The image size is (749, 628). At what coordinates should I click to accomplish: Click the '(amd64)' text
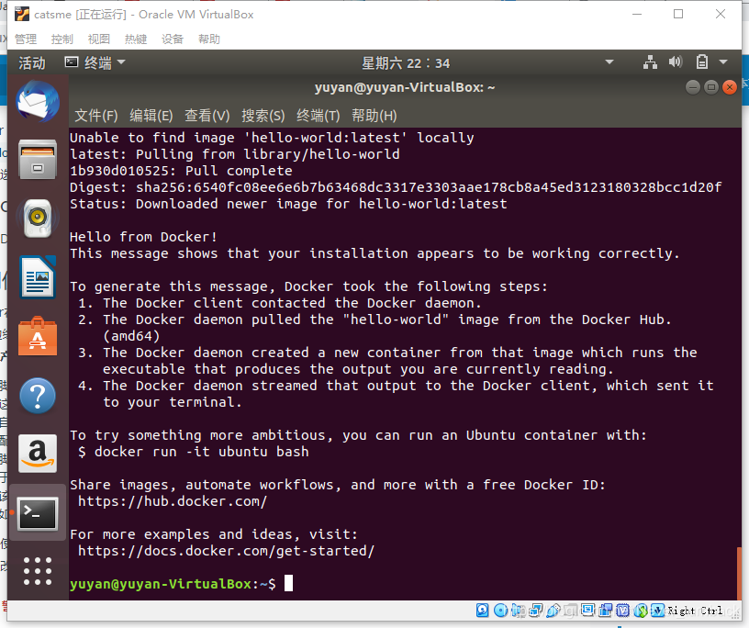131,336
